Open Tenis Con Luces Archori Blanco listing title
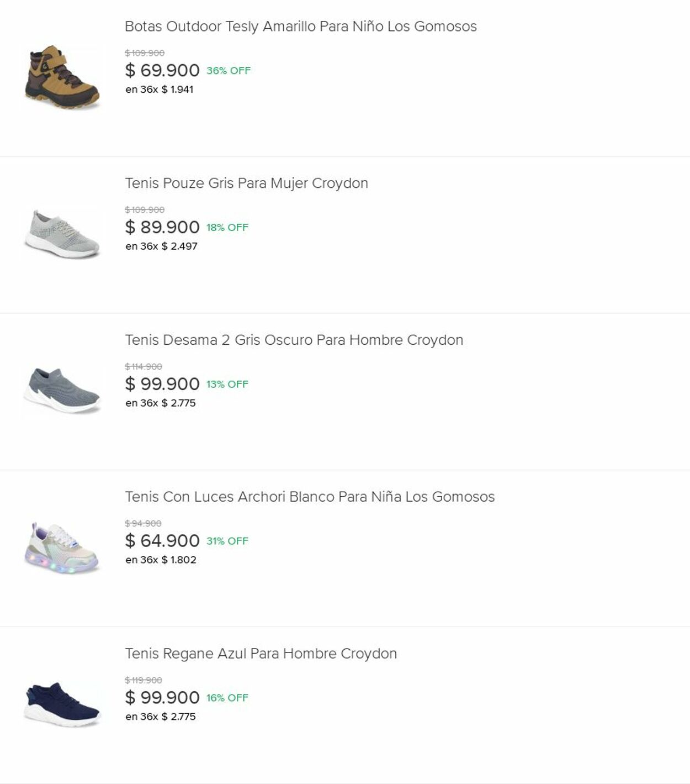 [309, 497]
